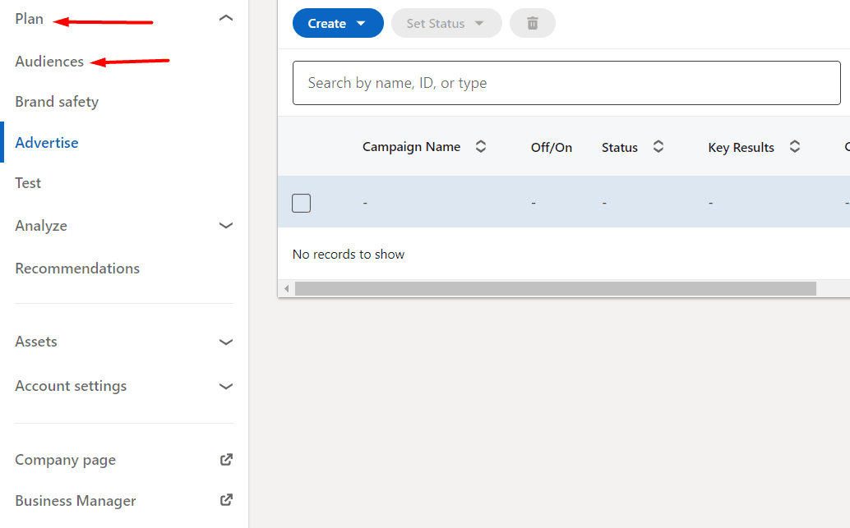Open the Set Status dropdown
This screenshot has width=850, height=528.
point(446,23)
